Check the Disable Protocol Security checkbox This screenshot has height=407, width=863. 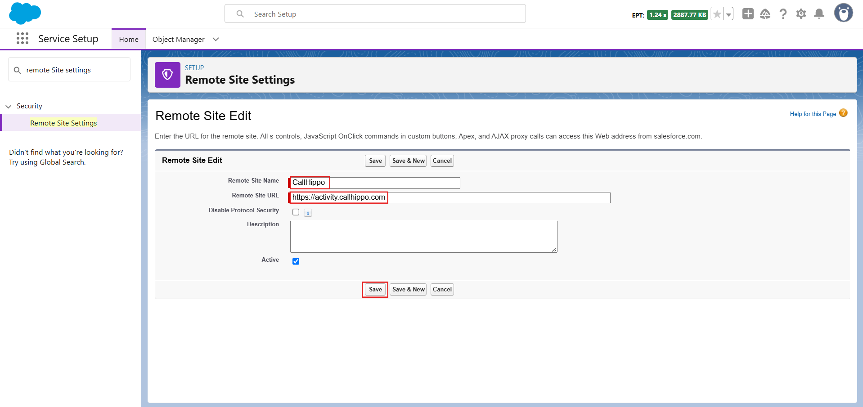(x=296, y=212)
